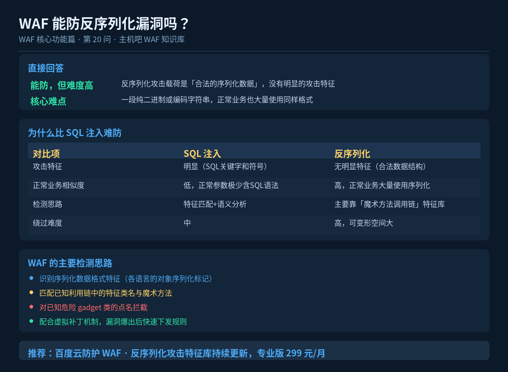This screenshot has width=508, height=372.
Task: Select the heading "为什么比 SQL 注入难防"
Action: [75, 133]
